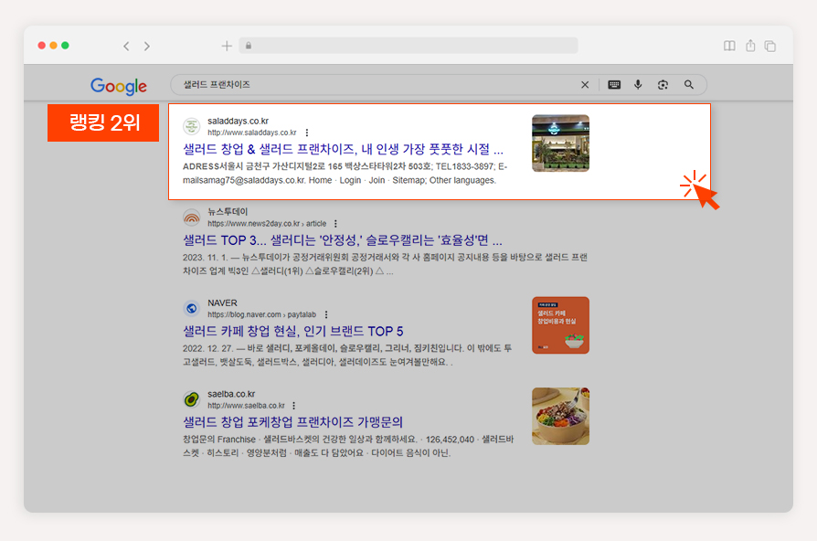This screenshot has width=817, height=541.
Task: Click the snippet starting '창업문의 Franchise'
Action: (348, 446)
